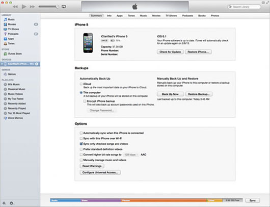Uncheck Sync only checked songs and videos
This screenshot has height=207, width=270.
coord(81,144)
